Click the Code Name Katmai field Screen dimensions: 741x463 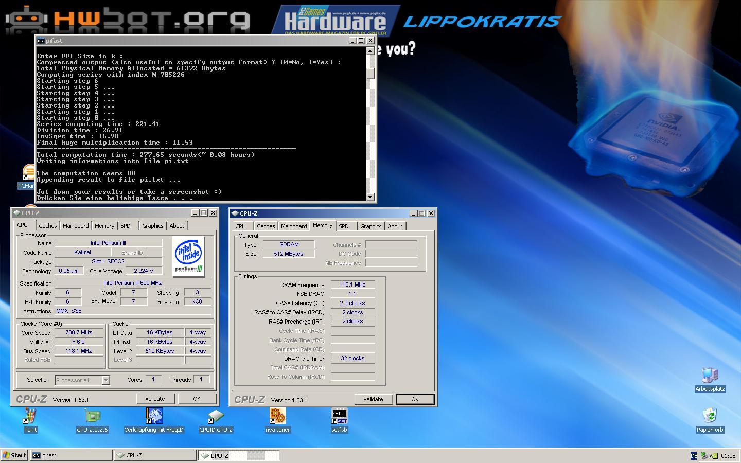click(82, 253)
